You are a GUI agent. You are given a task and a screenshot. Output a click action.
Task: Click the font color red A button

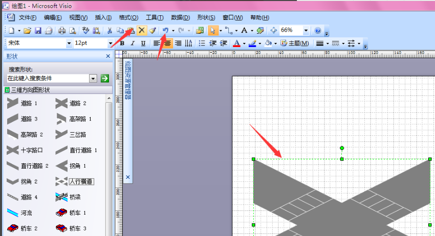(x=236, y=43)
